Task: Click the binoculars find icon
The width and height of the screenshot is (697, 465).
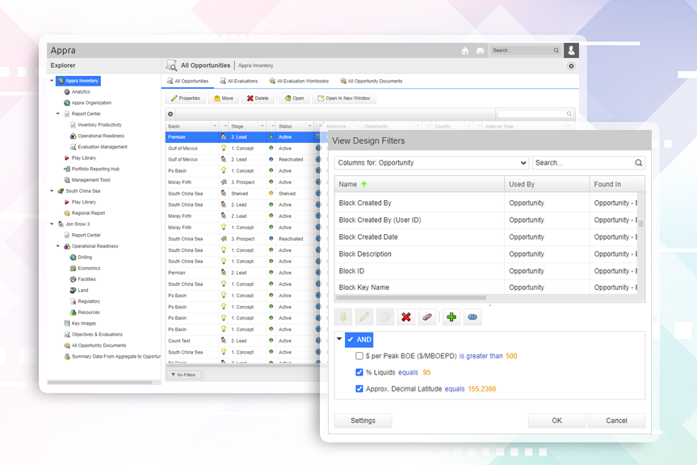Action: pyautogui.click(x=480, y=51)
